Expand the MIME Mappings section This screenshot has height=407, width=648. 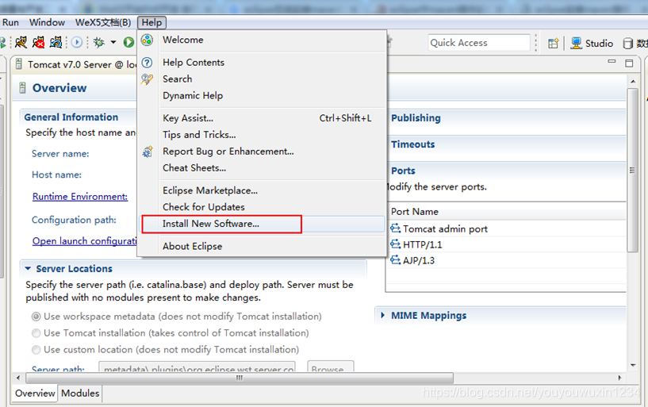pos(382,315)
